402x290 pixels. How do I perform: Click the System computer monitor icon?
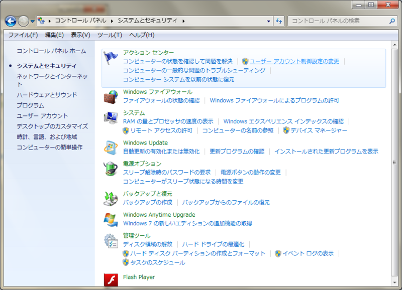click(111, 118)
